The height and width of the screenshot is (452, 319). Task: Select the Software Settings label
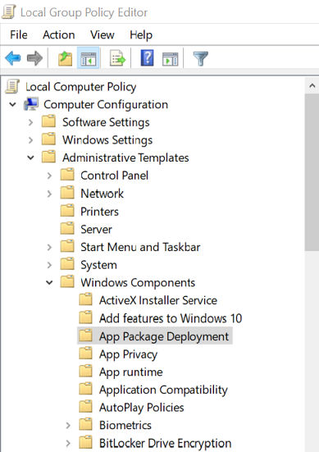click(x=106, y=122)
